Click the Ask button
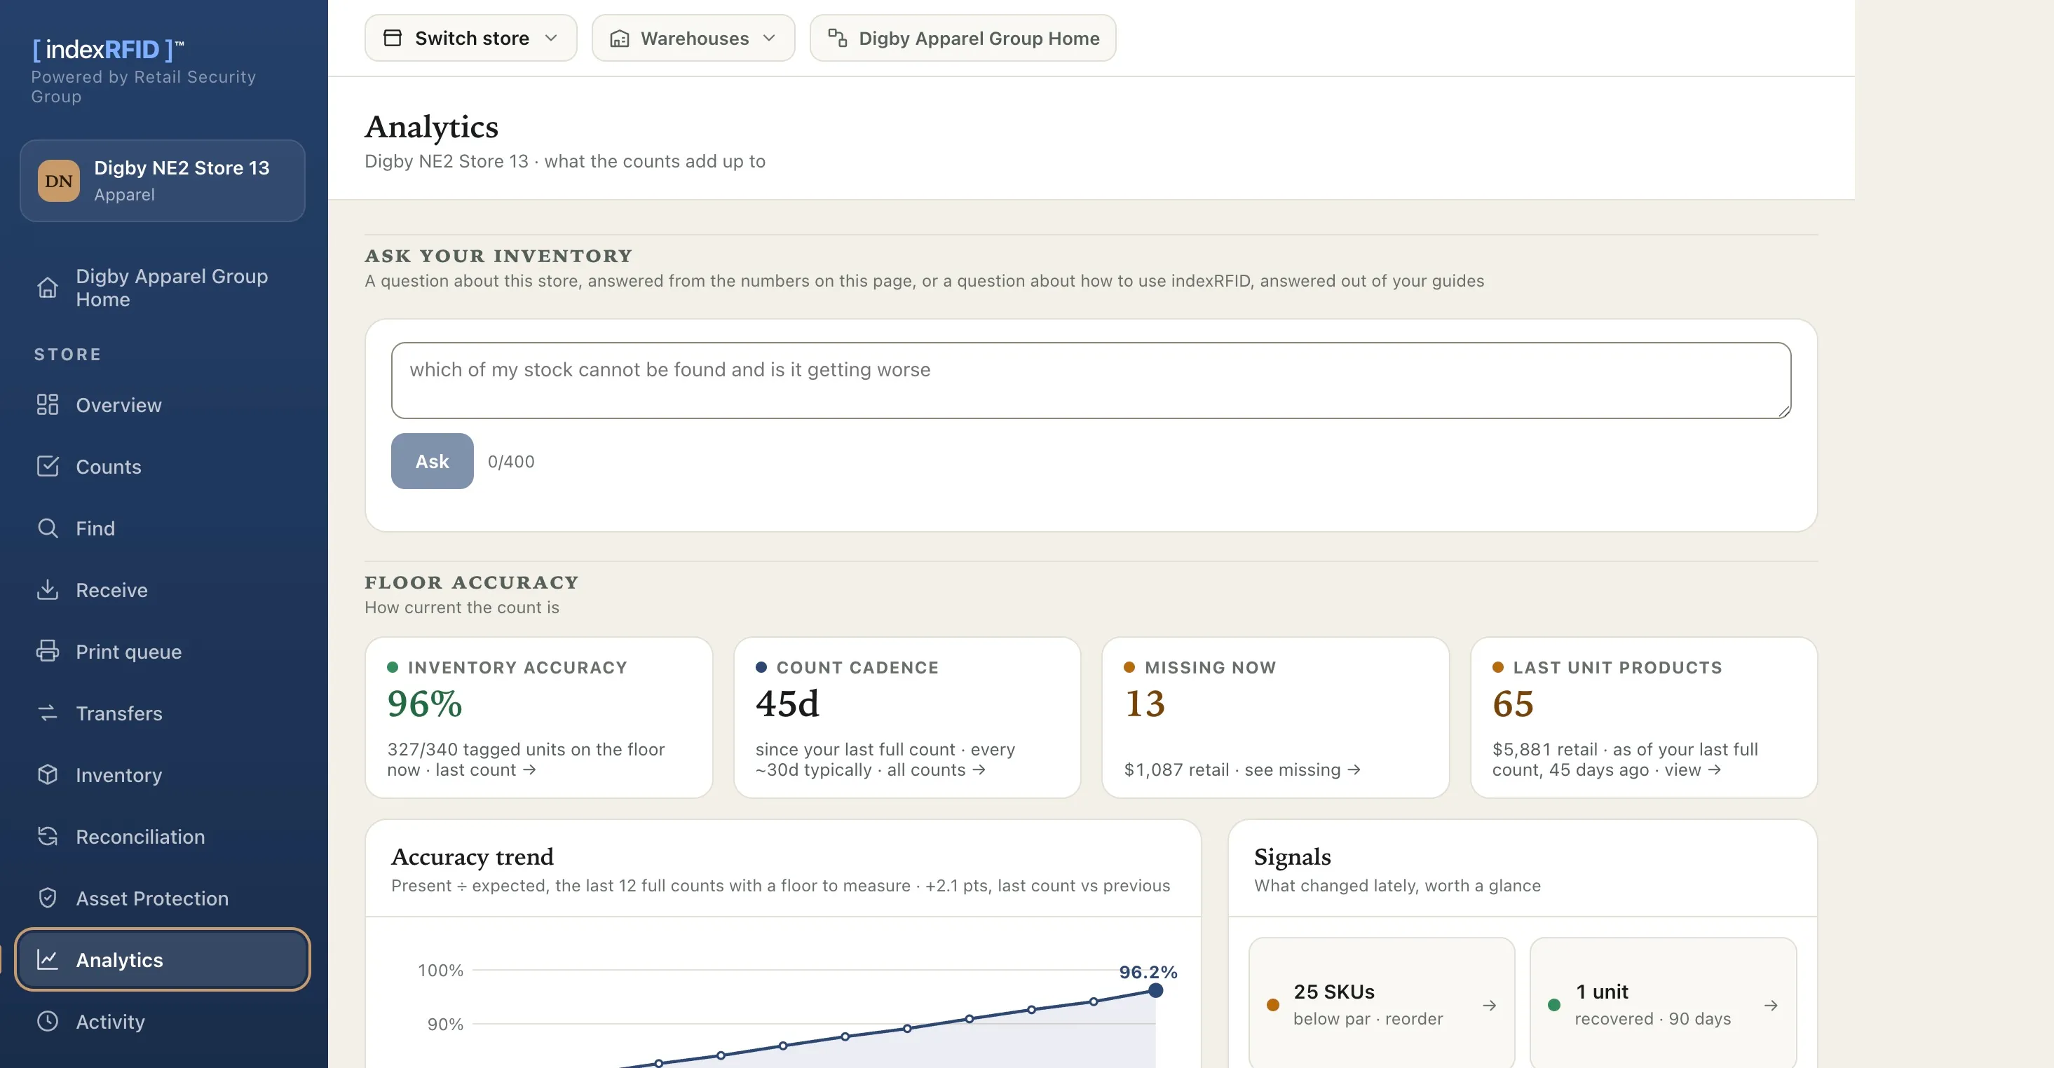Image resolution: width=2054 pixels, height=1068 pixels. [432, 460]
